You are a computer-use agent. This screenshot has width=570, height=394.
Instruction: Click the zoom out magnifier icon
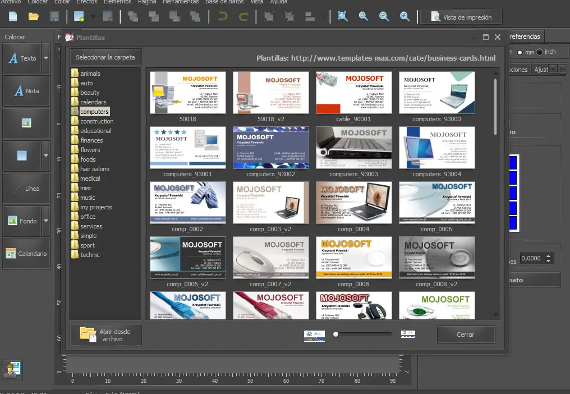pos(384,17)
